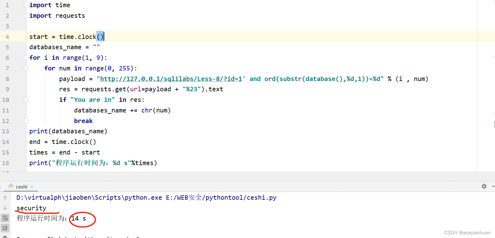Click 'chr(num)' expression
Image resolution: width=495 pixels, height=238 pixels.
(156, 110)
